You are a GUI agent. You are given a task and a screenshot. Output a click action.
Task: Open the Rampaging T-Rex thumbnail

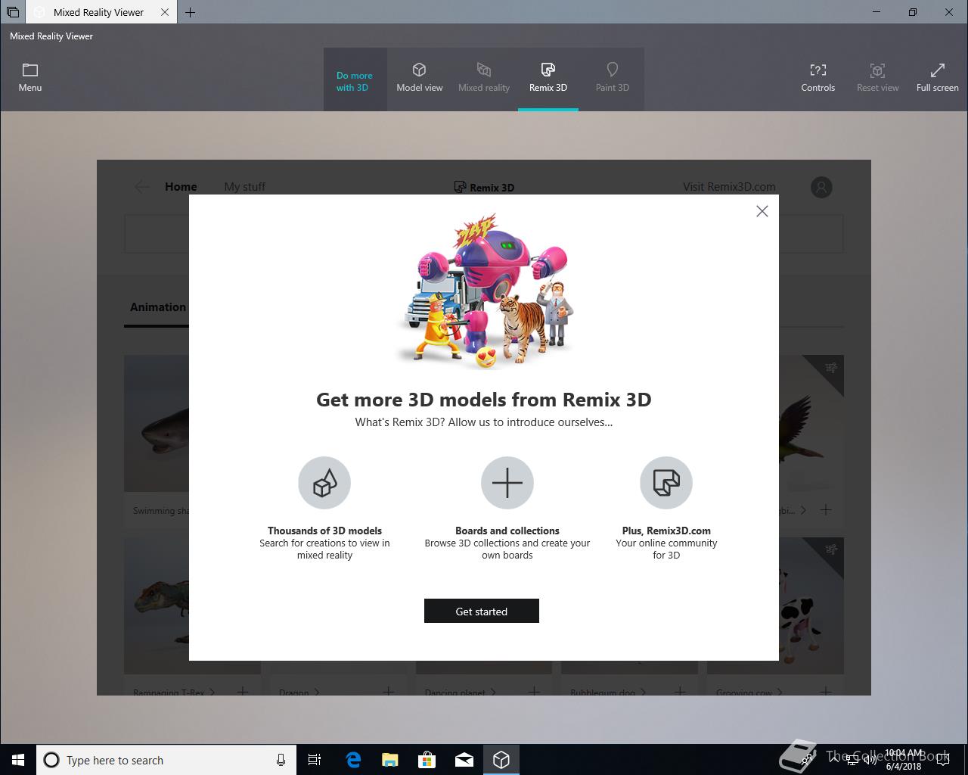coord(157,605)
